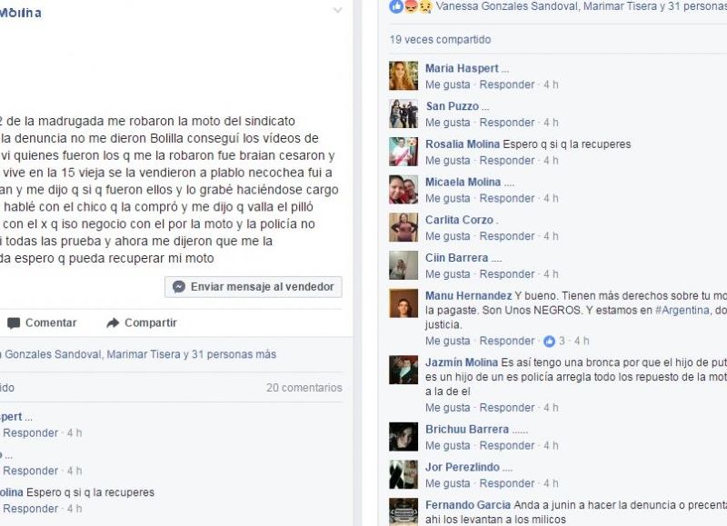Open Manu Hernandez's avatar thumbnail
The width and height of the screenshot is (727, 526).
(403, 303)
